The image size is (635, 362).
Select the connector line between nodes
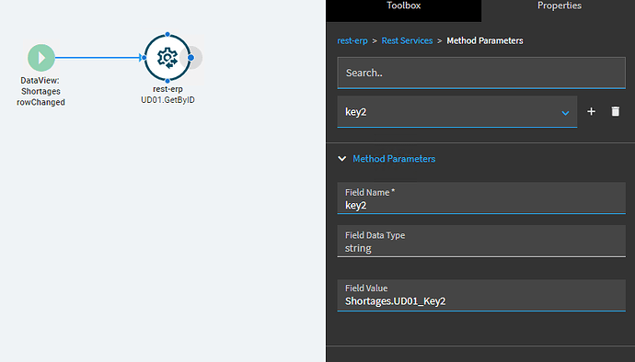(x=99, y=58)
